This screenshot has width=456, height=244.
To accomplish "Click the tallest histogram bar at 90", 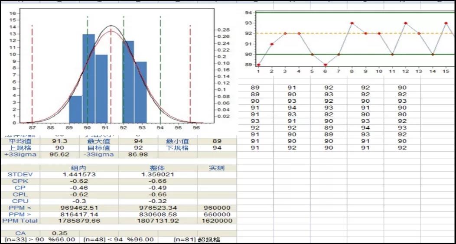I will [x=89, y=78].
